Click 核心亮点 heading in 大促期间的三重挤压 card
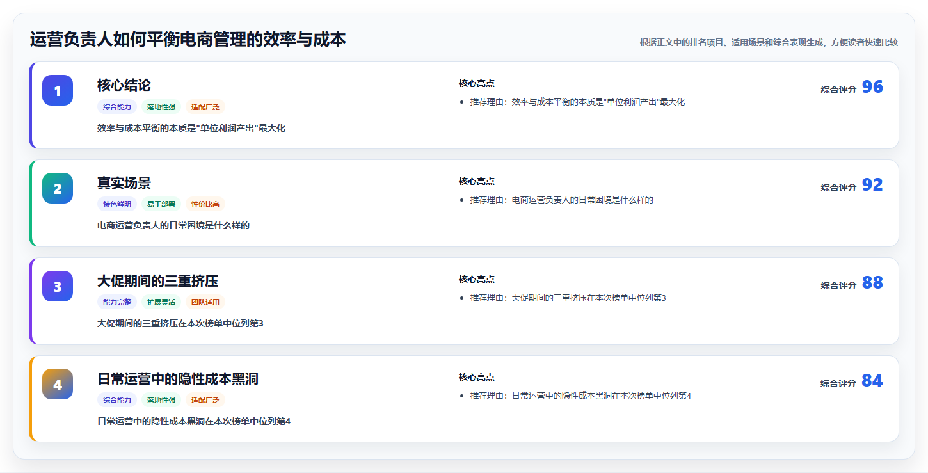Screen dimensions: 928x473 point(476,279)
